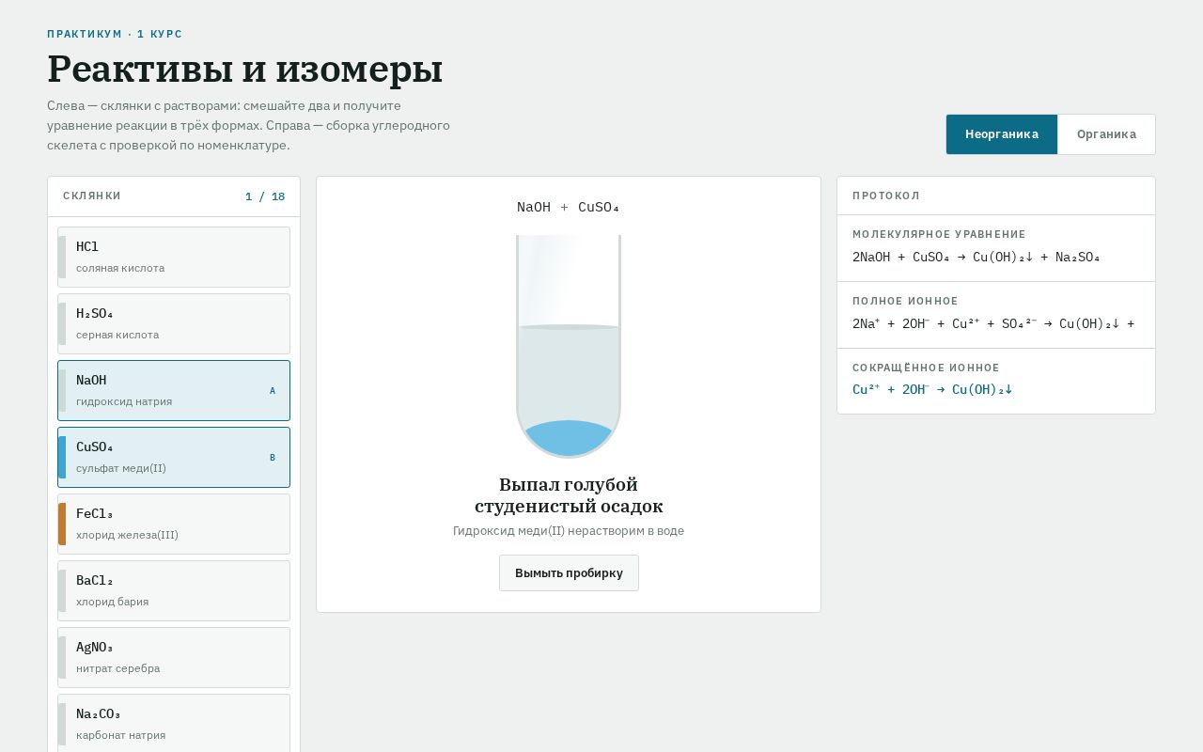Image resolution: width=1203 pixels, height=752 pixels.
Task: Switch to the Органика tab
Action: click(x=1106, y=134)
